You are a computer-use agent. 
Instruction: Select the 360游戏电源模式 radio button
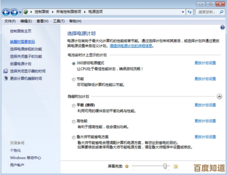(x=74, y=64)
